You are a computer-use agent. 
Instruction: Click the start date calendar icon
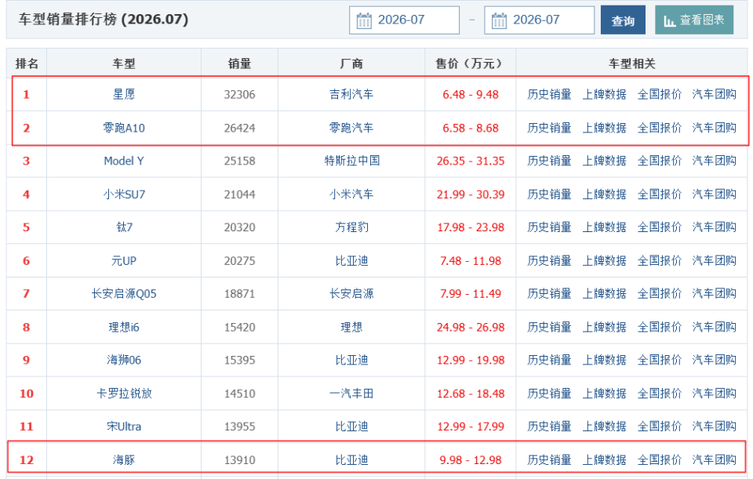click(363, 20)
